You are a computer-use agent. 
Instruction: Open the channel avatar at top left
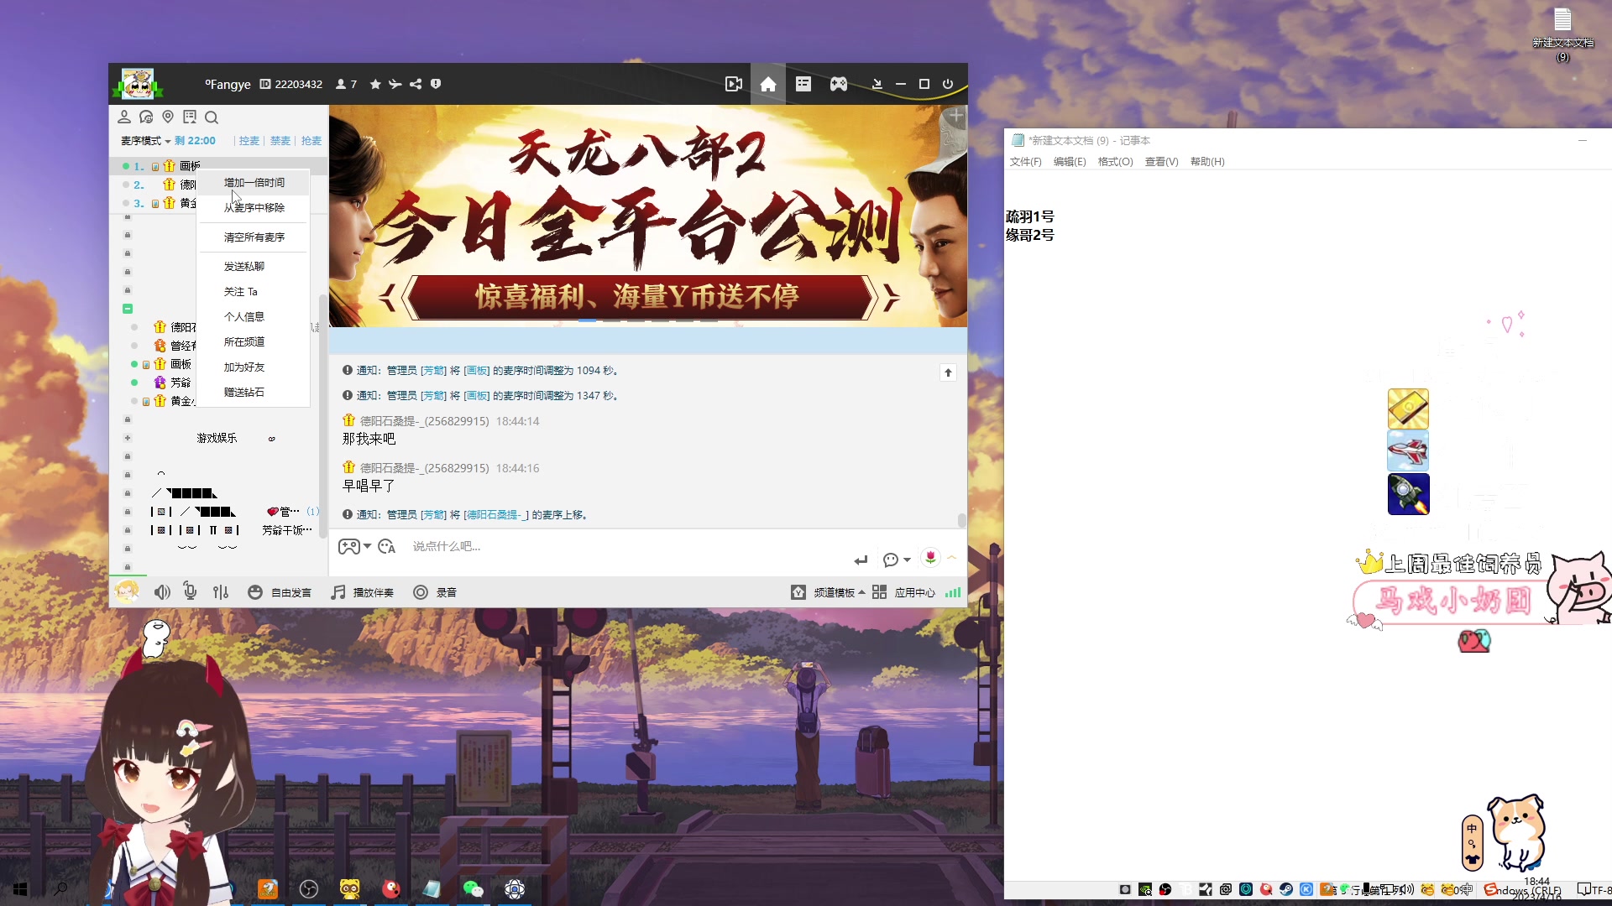point(138,84)
